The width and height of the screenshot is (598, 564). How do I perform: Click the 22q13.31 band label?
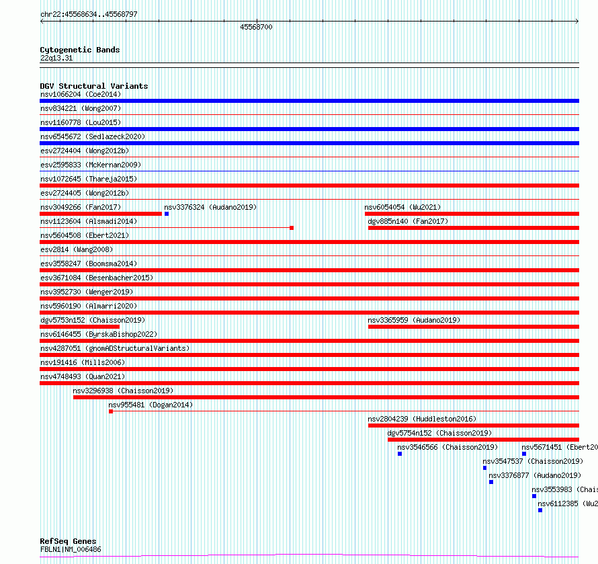[56, 58]
